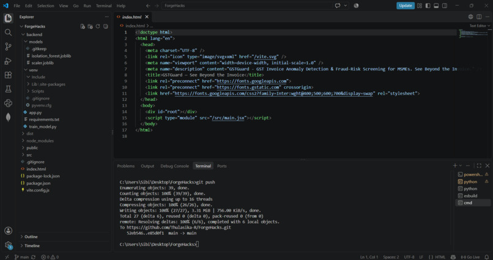Image resolution: width=493 pixels, height=260 pixels.
Task: Open the Copilot chat icon in title bar
Action: (338, 6)
